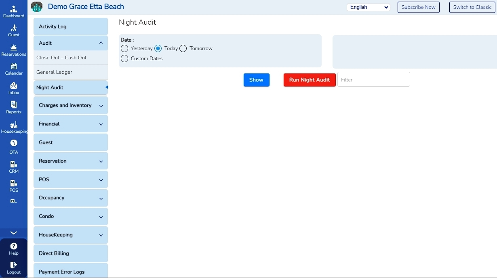
Task: Open the English language dropdown
Action: click(368, 7)
